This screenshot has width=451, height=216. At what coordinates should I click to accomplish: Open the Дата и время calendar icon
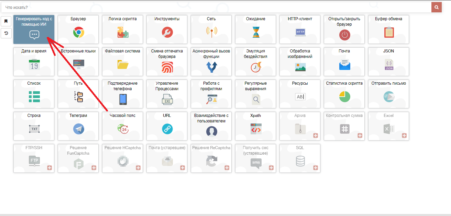pos(34,64)
